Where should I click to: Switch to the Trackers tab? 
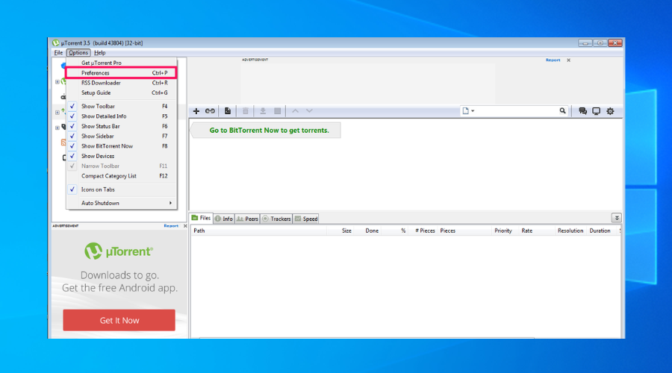pyautogui.click(x=276, y=219)
